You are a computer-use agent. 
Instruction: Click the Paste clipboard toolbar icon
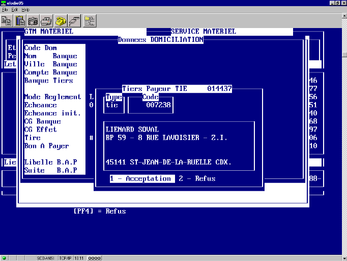(20, 21)
